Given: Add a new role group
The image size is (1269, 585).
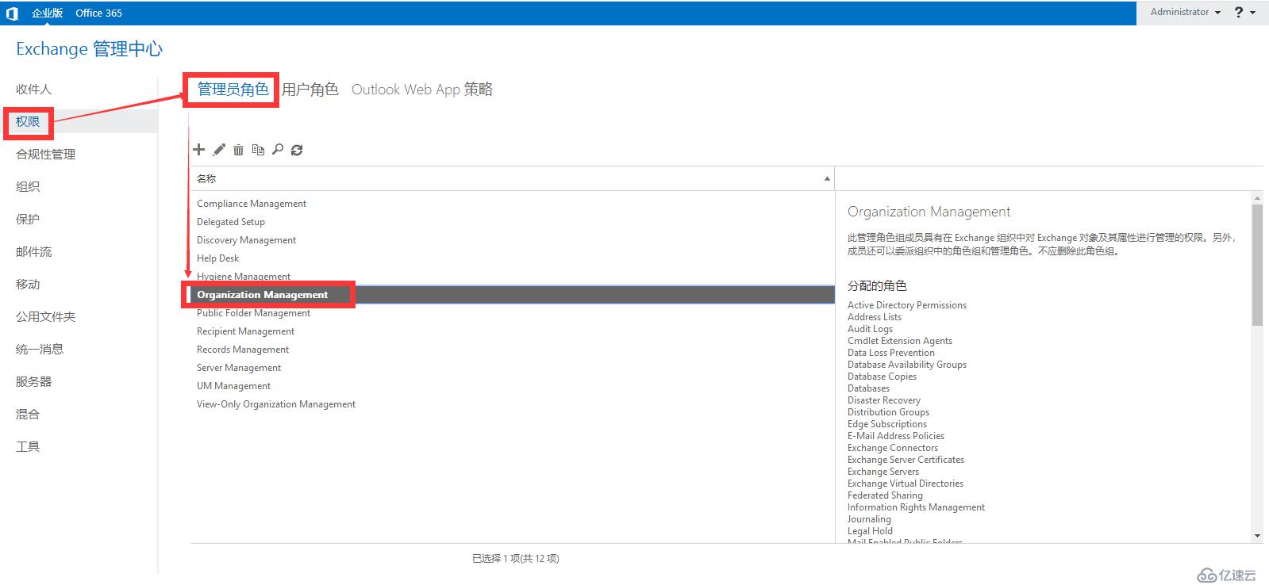Looking at the screenshot, I should (x=199, y=149).
